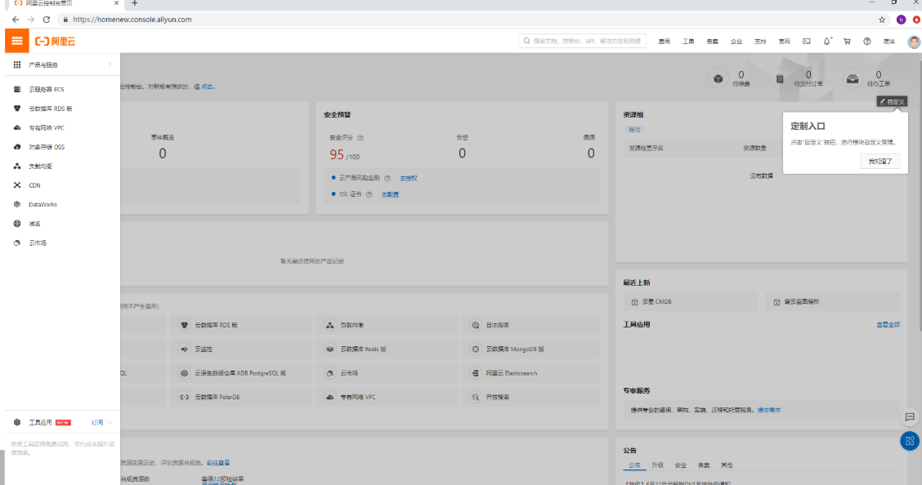Expand 产品与服务 with its chevron arrow
Viewport: 922px width, 485px height.
click(x=110, y=65)
